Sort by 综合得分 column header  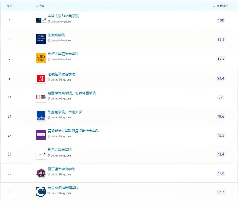[x=220, y=6]
